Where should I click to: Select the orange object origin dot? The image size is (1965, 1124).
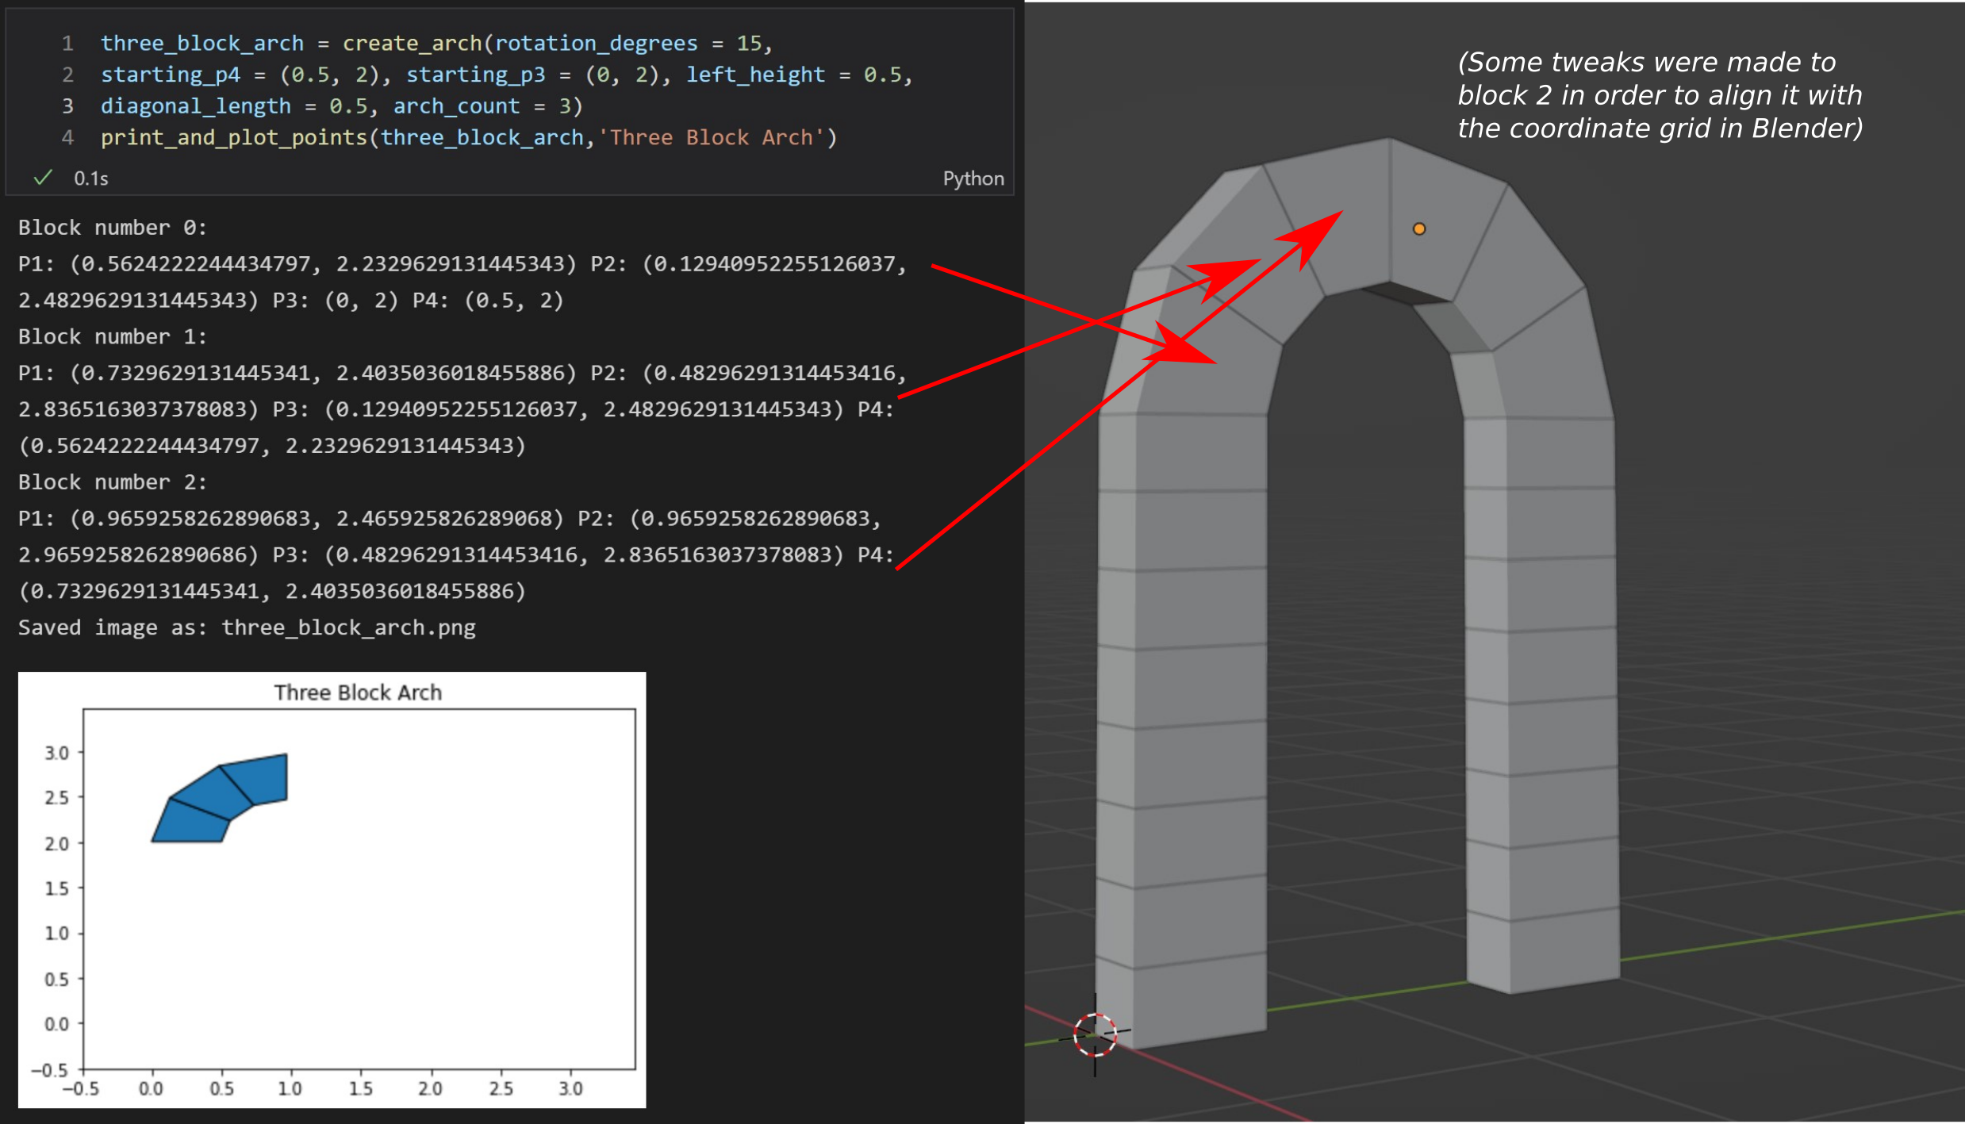(1419, 229)
